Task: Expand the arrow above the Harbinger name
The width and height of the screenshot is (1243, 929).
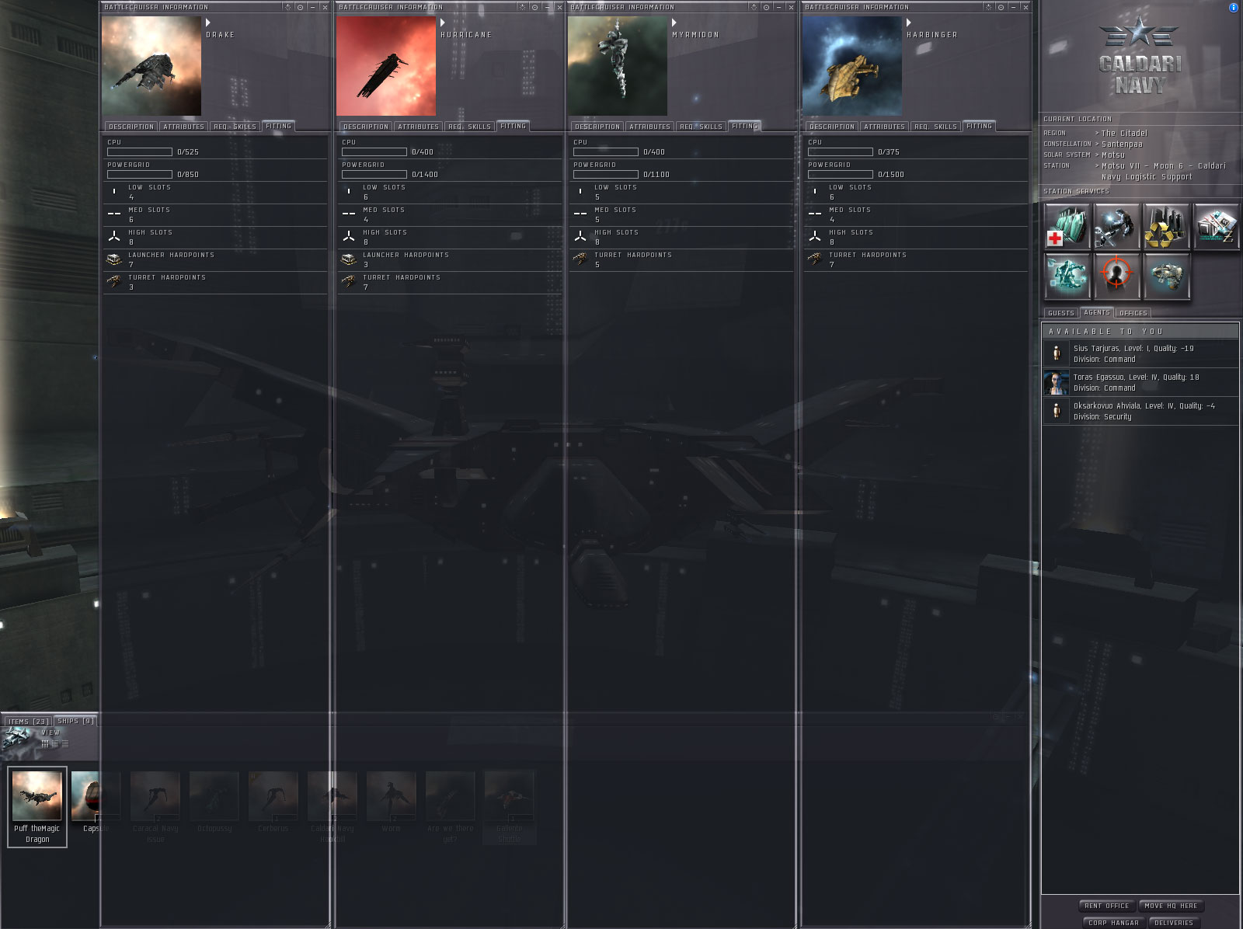Action: tap(909, 23)
